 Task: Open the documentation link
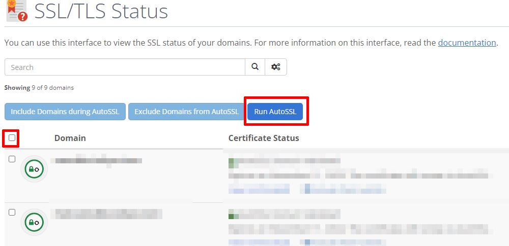click(x=467, y=43)
